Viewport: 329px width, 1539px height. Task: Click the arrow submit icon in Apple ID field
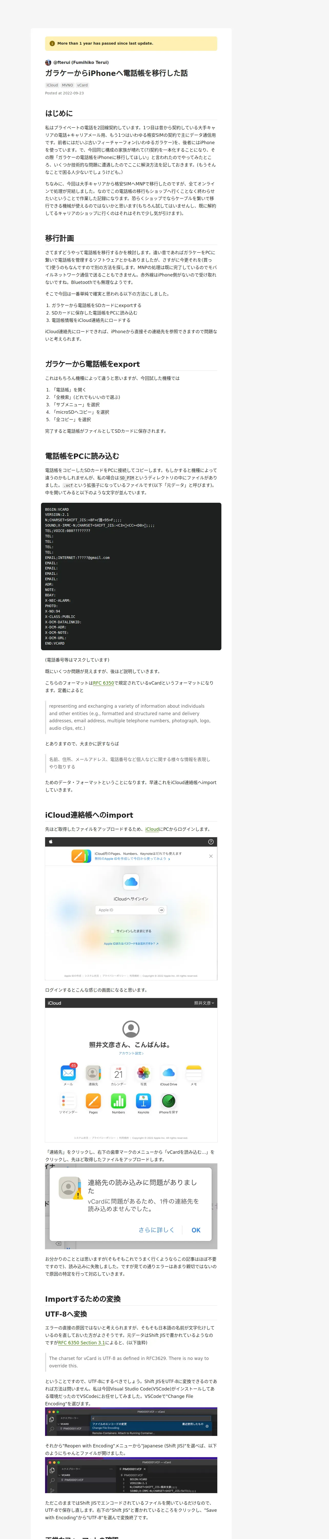161,910
